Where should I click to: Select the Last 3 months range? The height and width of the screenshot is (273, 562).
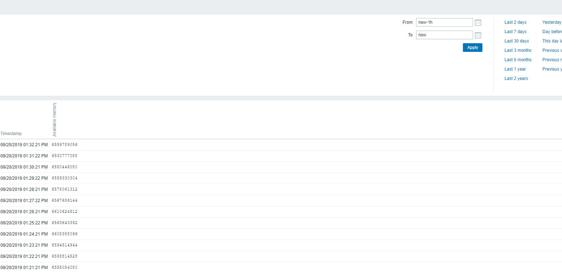pos(518,50)
